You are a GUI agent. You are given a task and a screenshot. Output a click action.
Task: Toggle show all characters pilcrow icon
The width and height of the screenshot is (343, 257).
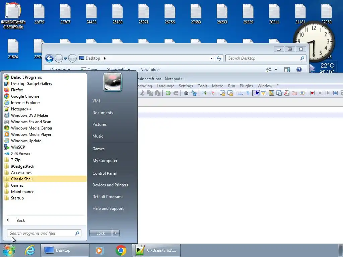[x=248, y=93]
